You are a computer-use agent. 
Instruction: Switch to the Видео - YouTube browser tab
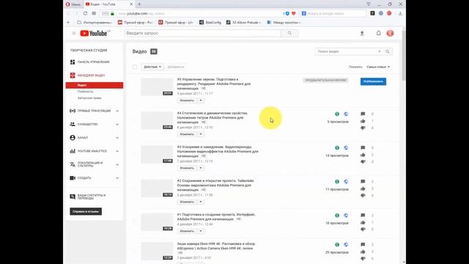coord(109,4)
